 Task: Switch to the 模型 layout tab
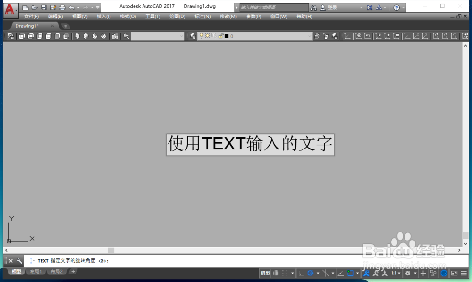tap(16, 272)
